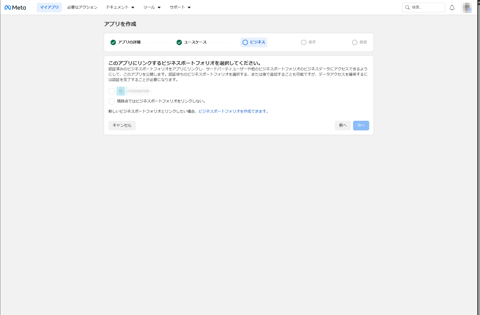480x315 pixels.
Task: Expand the サポート dropdown
Action: click(180, 8)
